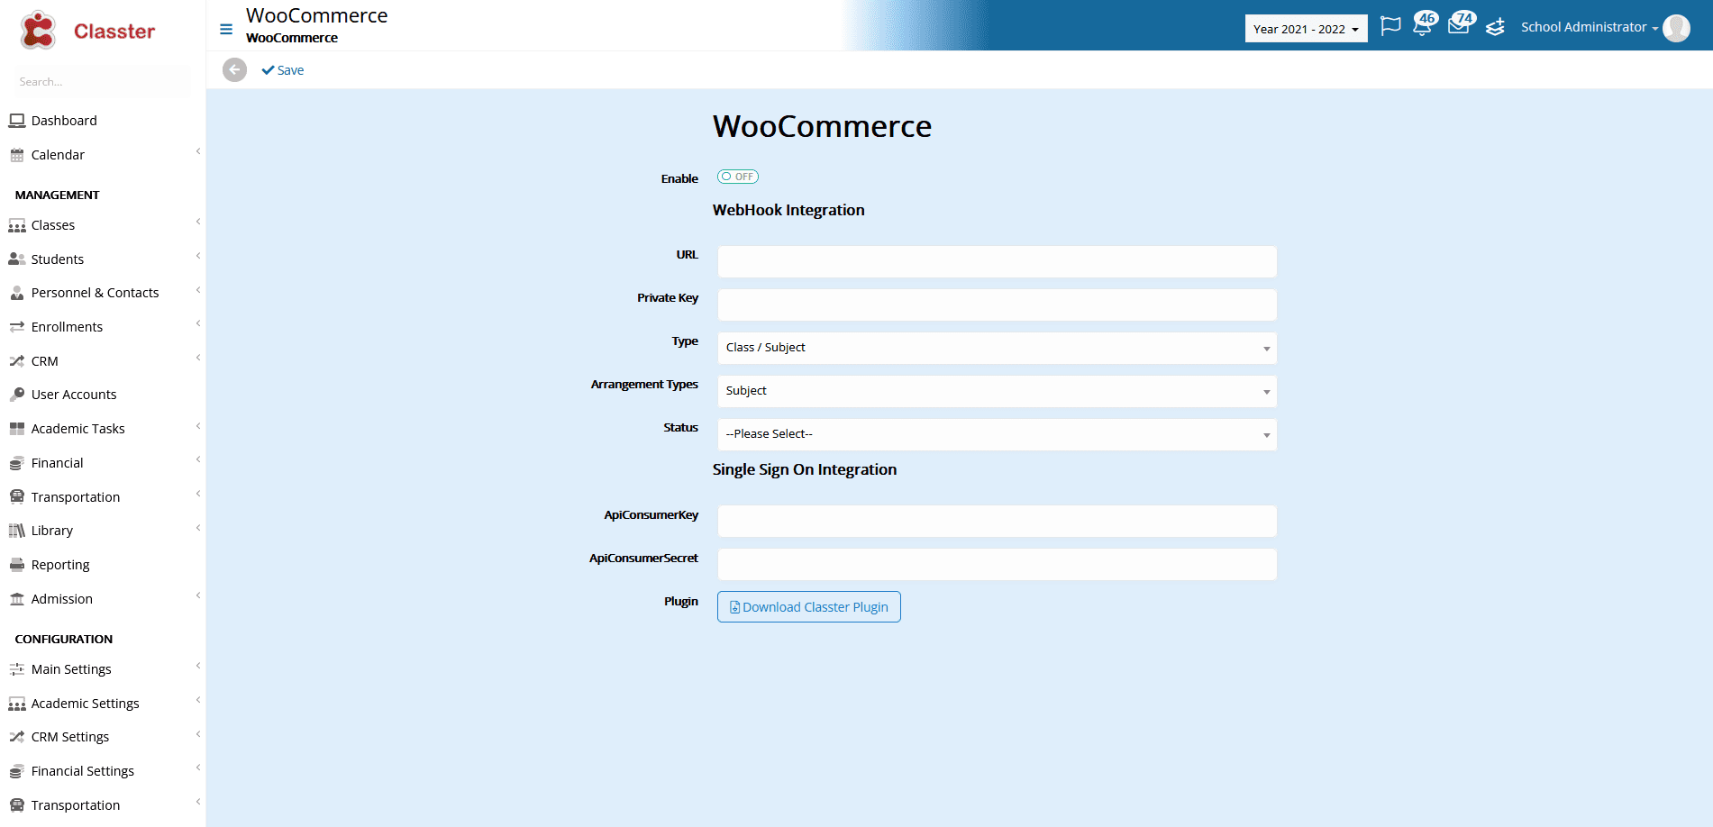1713x827 pixels.
Task: Focus the sidebar Search field
Action: coord(101,81)
